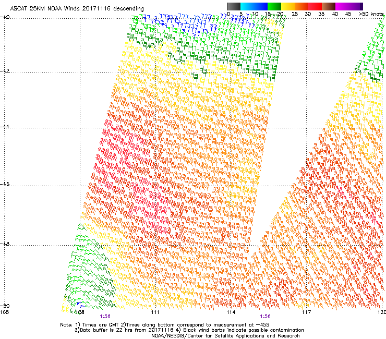
Task: Click the '45' legend scale number
Action: [348, 14]
